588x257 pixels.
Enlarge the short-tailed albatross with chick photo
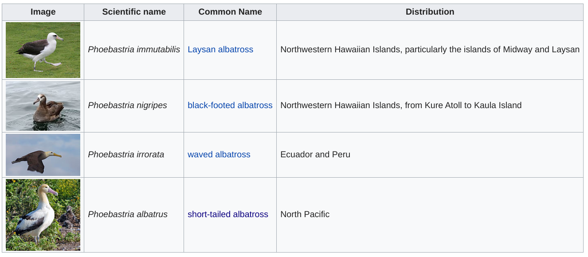tap(43, 215)
